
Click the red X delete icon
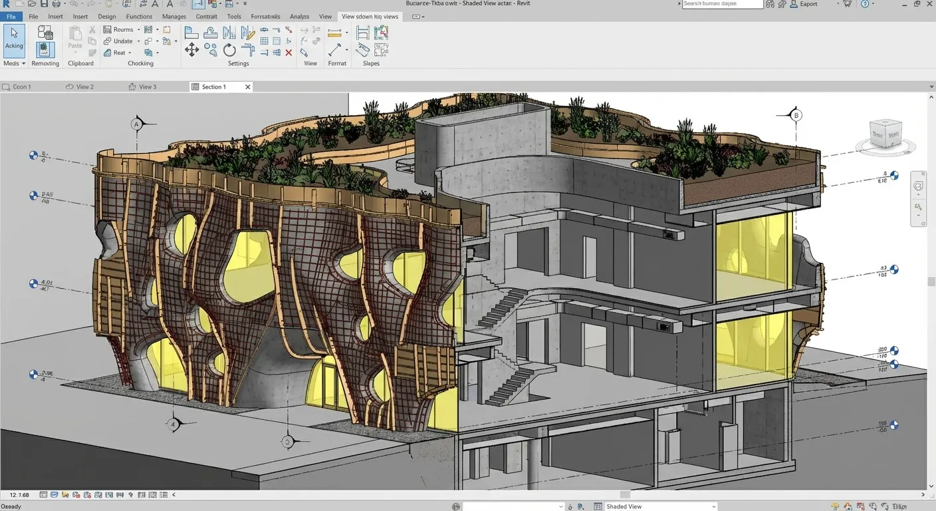tap(289, 53)
